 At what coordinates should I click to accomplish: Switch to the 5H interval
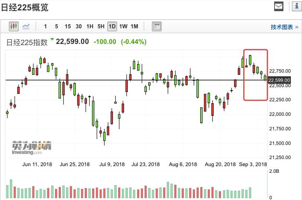101,26
